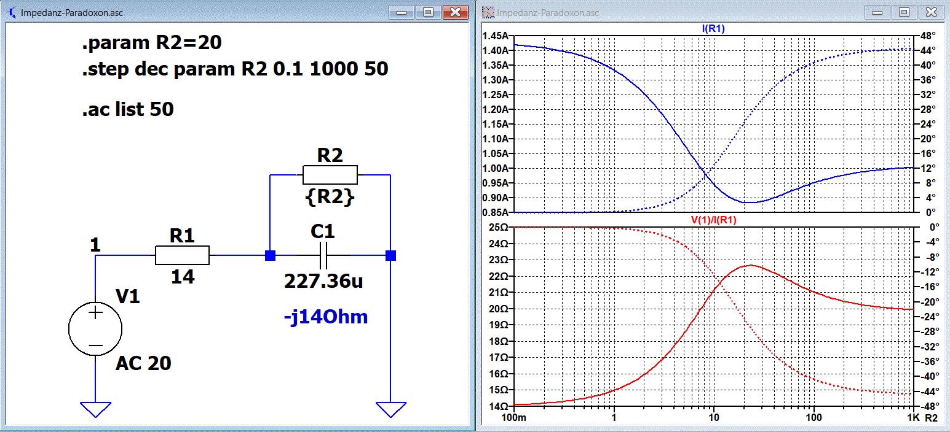Click net label 1 at source node
The image size is (950, 432).
click(95, 245)
